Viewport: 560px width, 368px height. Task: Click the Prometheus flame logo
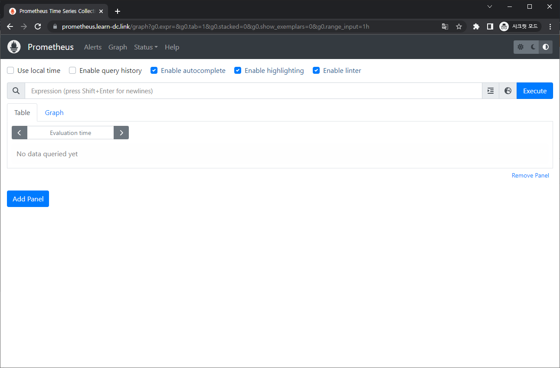pos(14,47)
